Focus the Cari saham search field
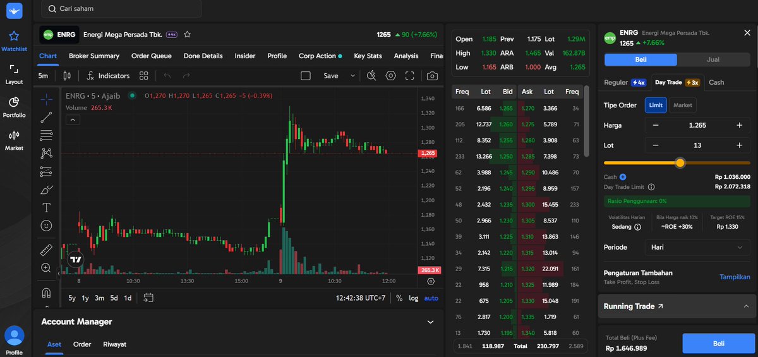This screenshot has height=357, width=758. [x=122, y=9]
